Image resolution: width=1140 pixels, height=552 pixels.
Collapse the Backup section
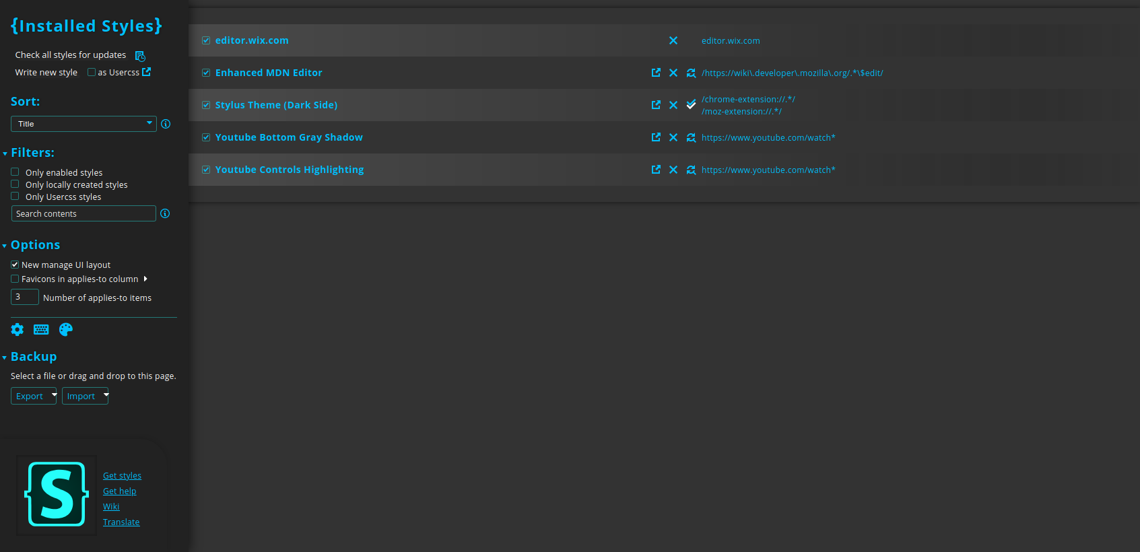(5, 358)
